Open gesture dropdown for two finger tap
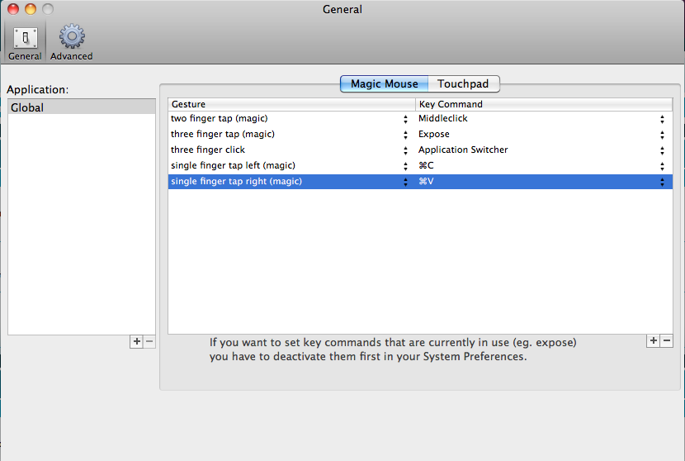Screen dimensions: 685x461 (405, 119)
